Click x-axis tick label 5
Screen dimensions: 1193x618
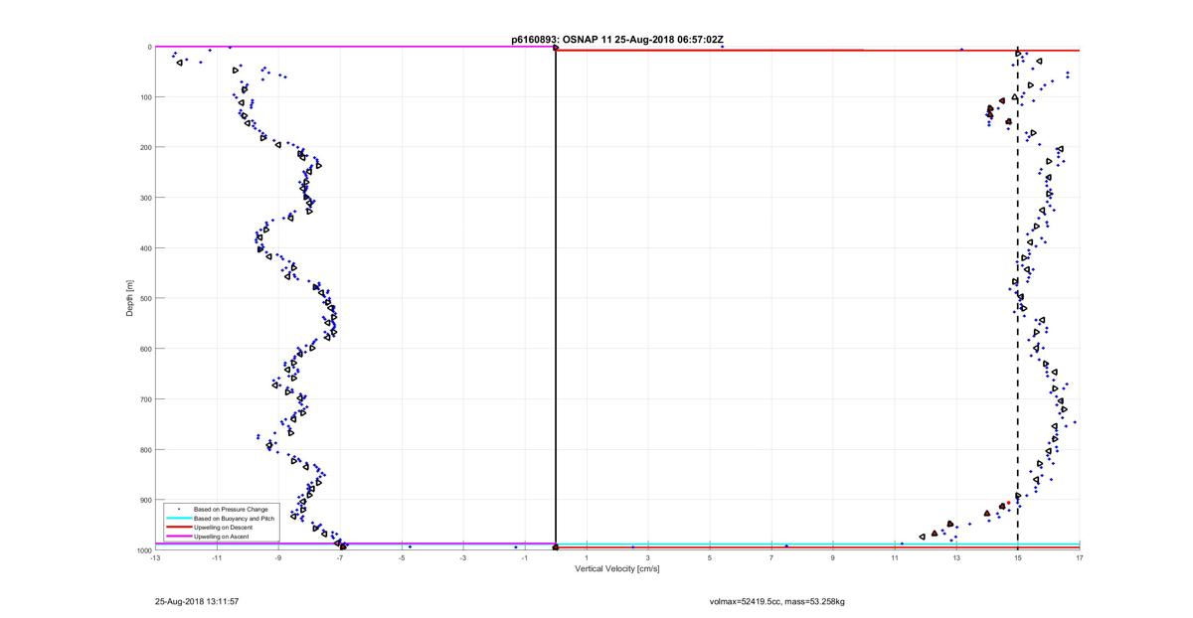[x=710, y=557]
